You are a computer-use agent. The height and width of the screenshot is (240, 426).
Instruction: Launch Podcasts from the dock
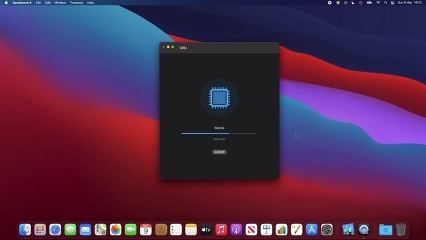point(236,229)
